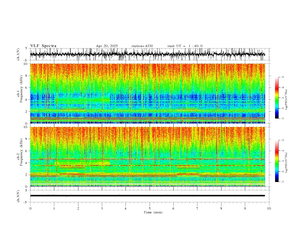
Task: Click the 'VLF Spectra' title text
Action: coord(43,46)
